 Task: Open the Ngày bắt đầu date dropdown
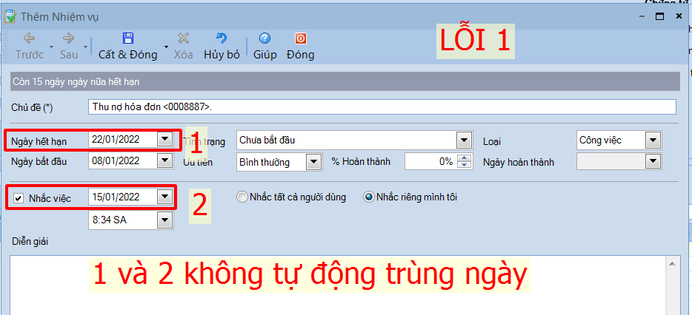[x=165, y=160]
